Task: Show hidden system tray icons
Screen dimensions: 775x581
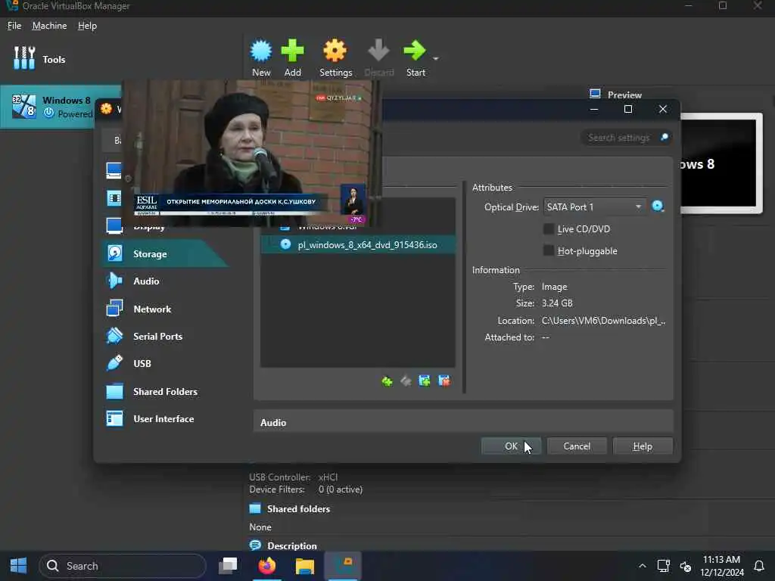Action: tap(642, 566)
